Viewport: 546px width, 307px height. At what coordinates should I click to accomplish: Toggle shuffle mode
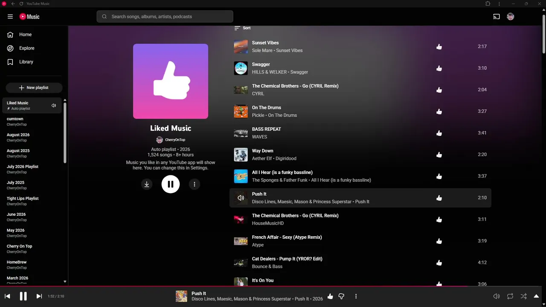(x=524, y=296)
